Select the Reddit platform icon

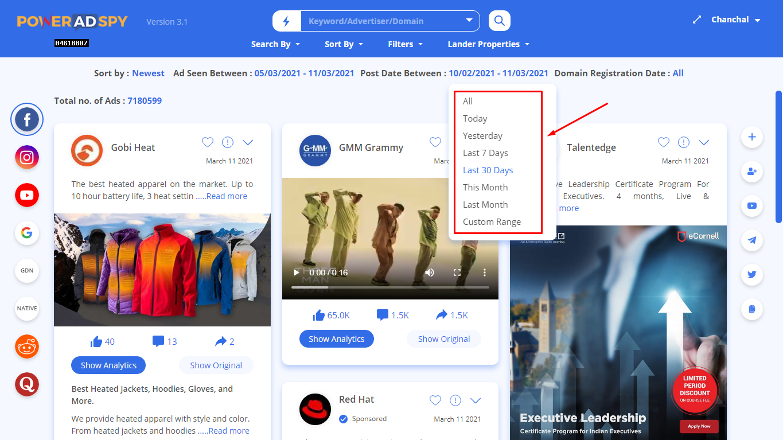click(27, 346)
